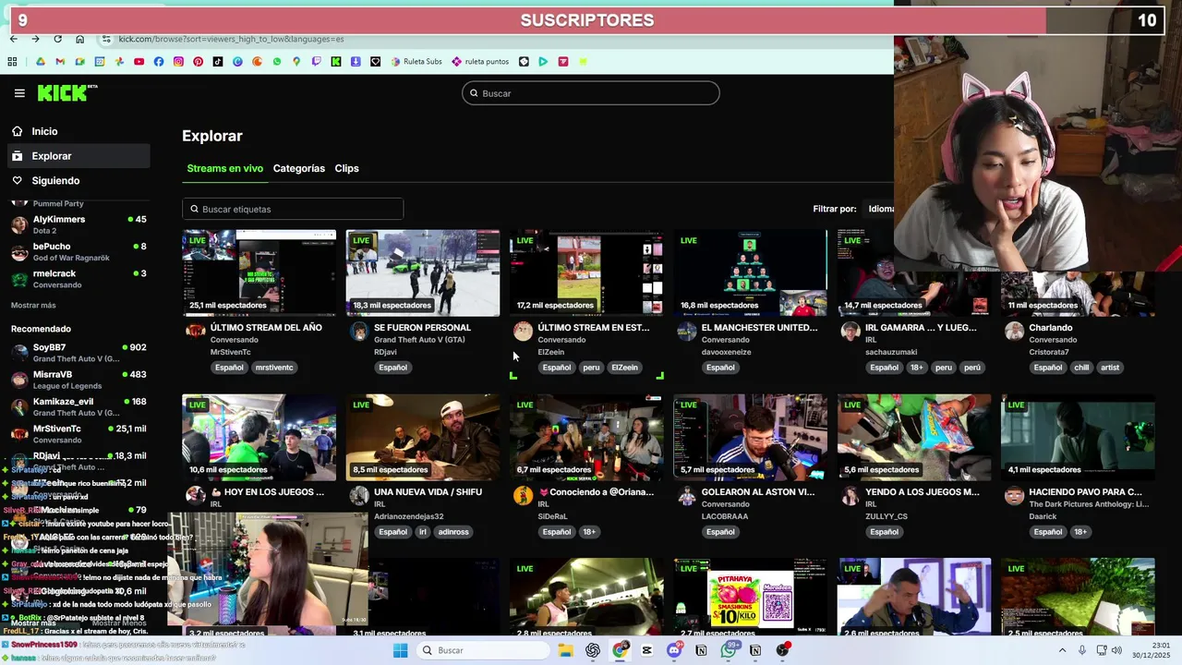Open UNA NUEVA VIDA / SHIFU thumbnail
Screen dimensions: 1182x665
(x=423, y=437)
